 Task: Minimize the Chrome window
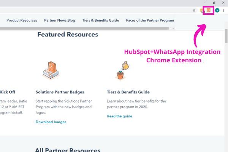coord(205,3)
